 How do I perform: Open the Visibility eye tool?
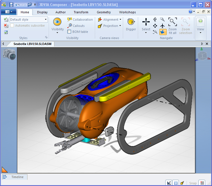(x=57, y=22)
